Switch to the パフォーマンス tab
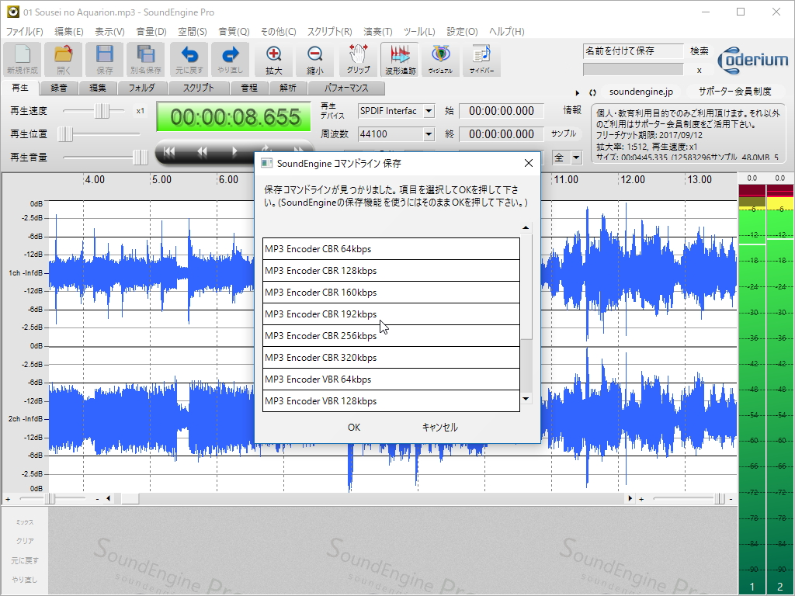This screenshot has width=795, height=596. tap(346, 88)
